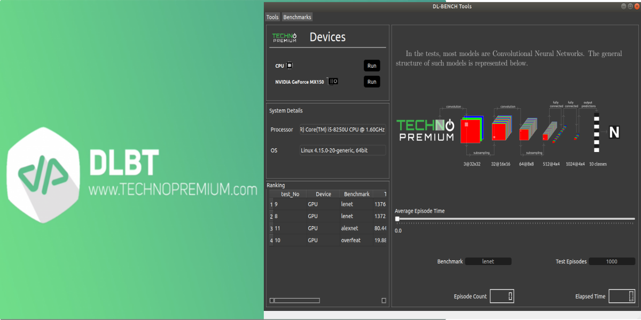Click the Techno Premium logo in the CNN diagram
Screen dimensions: 641x320
pyautogui.click(x=425, y=130)
